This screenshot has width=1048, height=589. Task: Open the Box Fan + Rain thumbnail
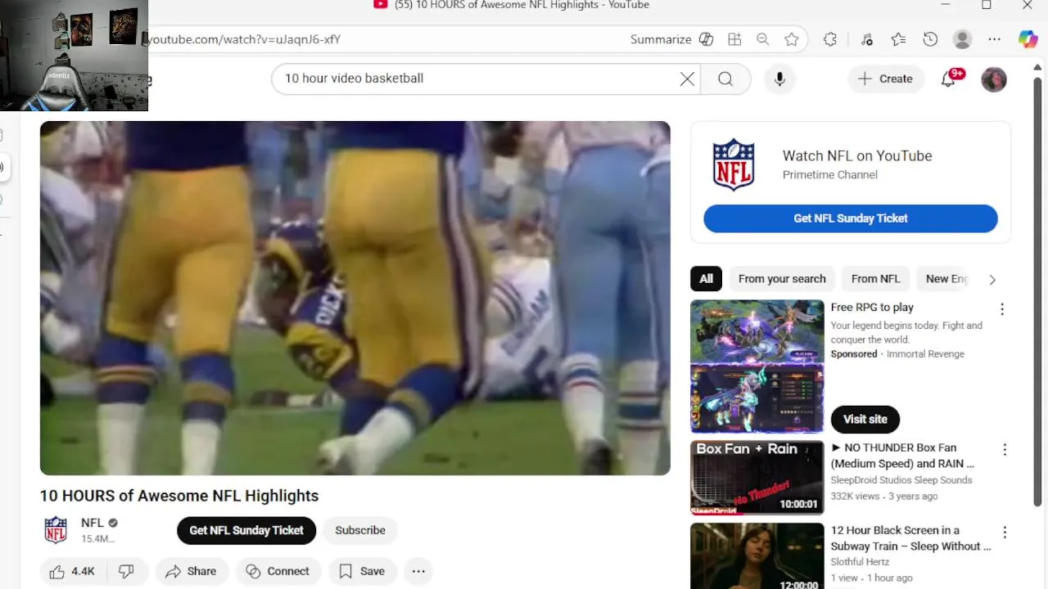tap(757, 478)
